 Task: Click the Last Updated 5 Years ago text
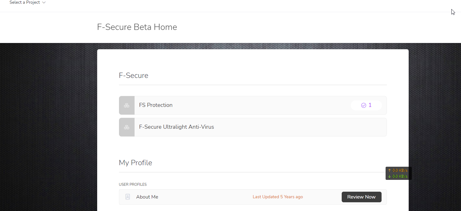(x=278, y=197)
